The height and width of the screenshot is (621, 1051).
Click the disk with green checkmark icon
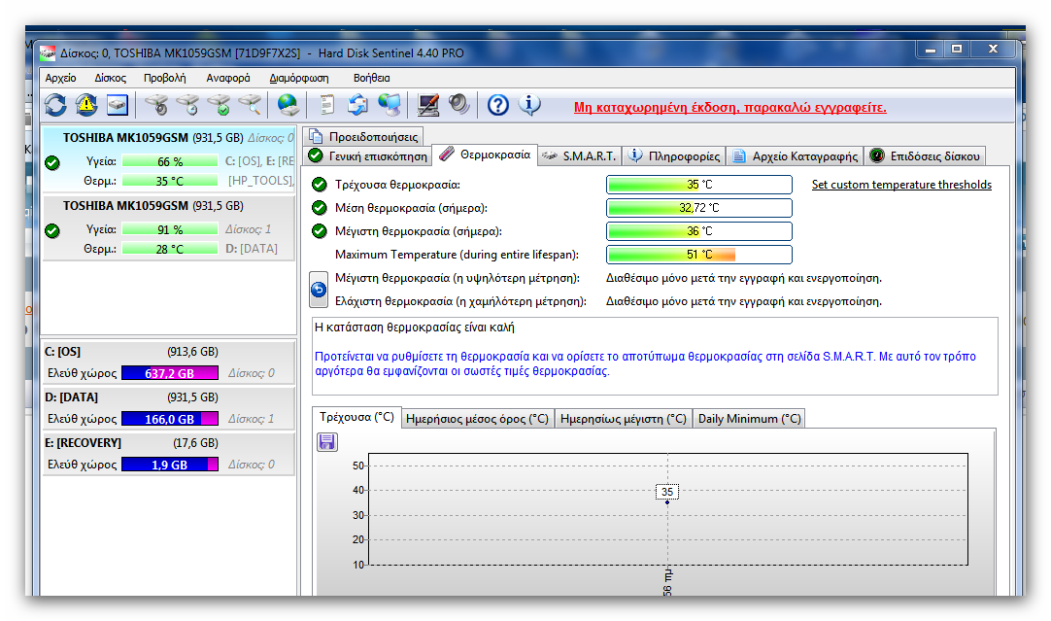coord(220,105)
